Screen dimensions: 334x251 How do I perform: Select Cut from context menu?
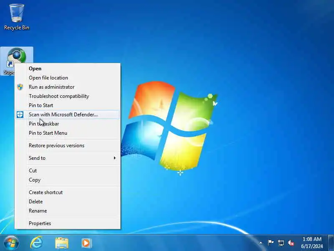(x=68, y=171)
